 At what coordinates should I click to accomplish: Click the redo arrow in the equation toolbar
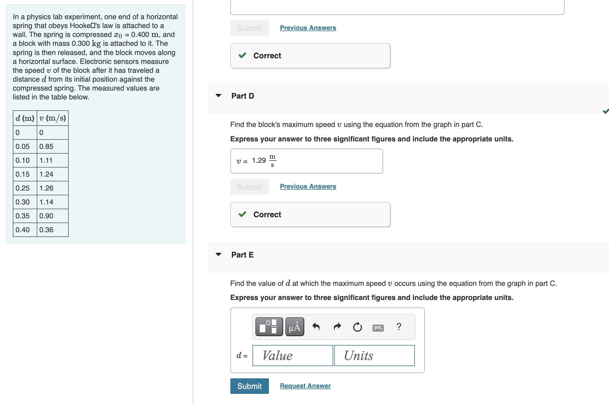coord(337,327)
